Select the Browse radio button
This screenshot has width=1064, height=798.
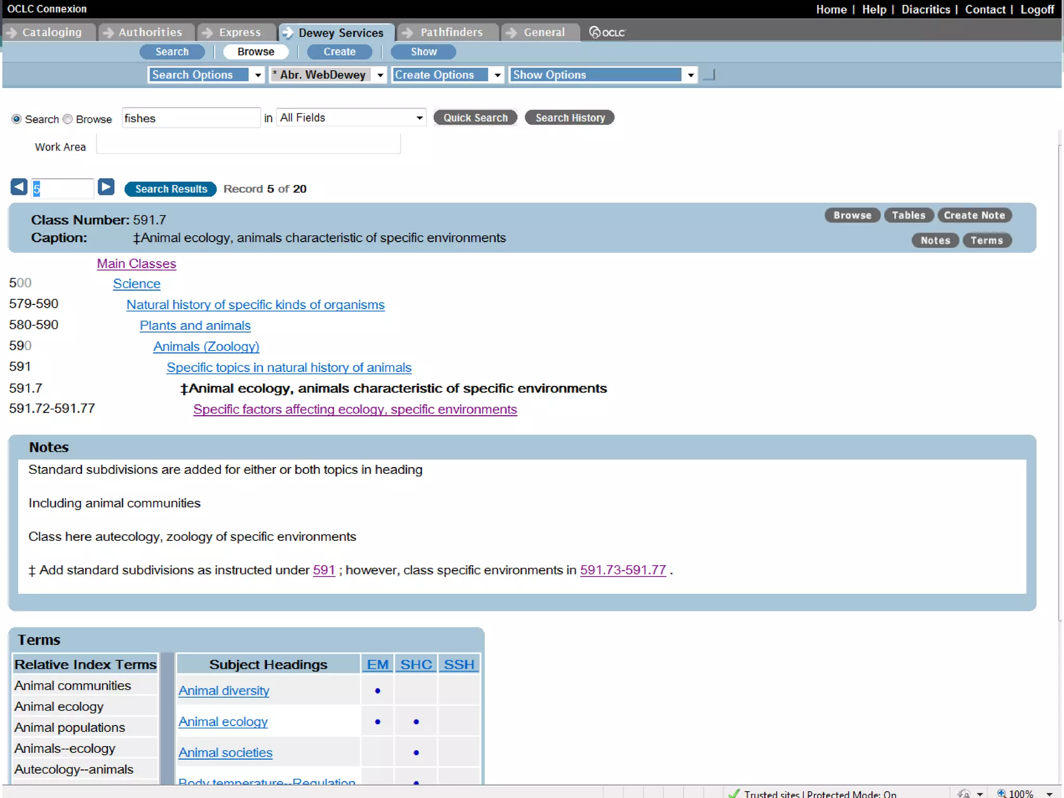(68, 119)
